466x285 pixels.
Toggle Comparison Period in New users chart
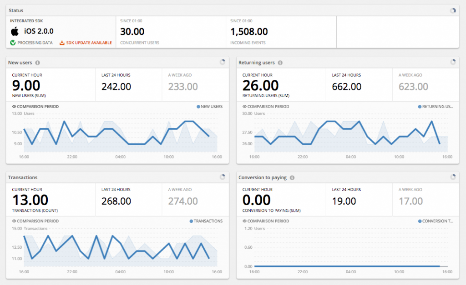click(35, 107)
